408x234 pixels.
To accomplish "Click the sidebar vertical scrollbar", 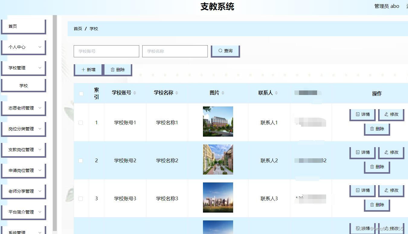I will (x=55, y=124).
